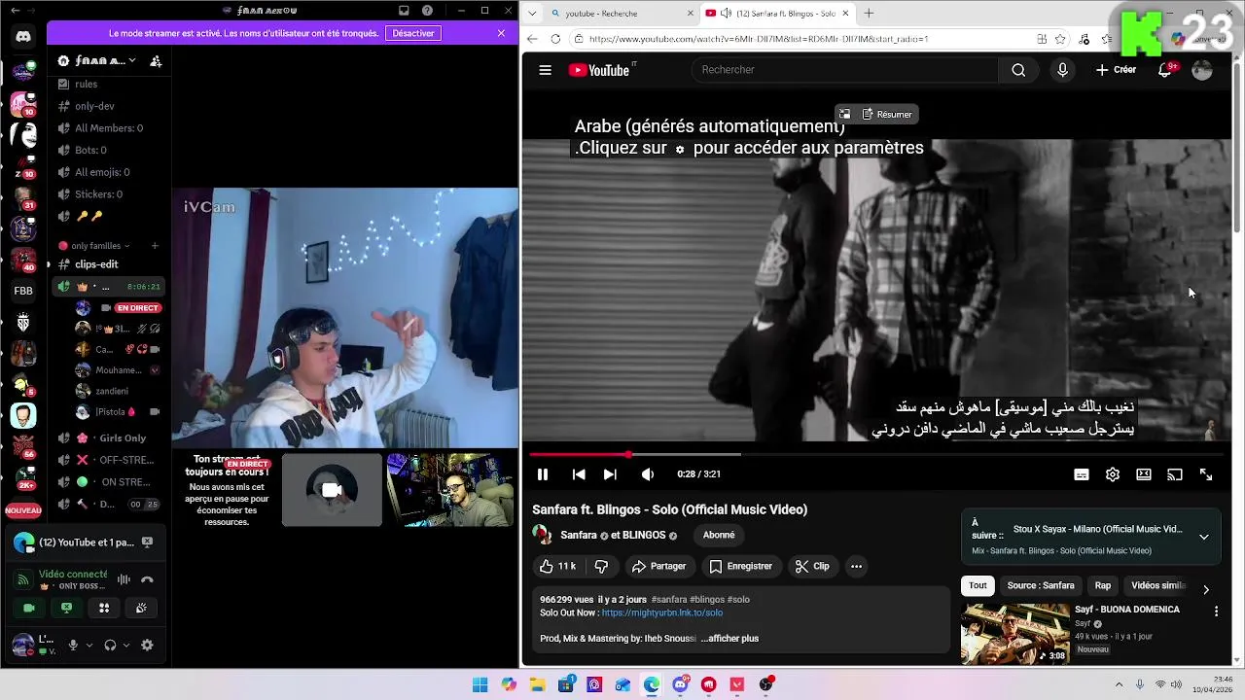Expand description with ...afficher plus

tap(729, 639)
